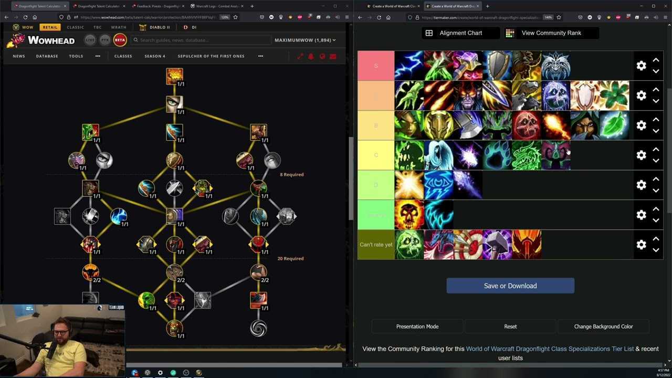The width and height of the screenshot is (672, 378).
Task: Open Dragonflight Class Specializations Tier List link
Action: pos(550,349)
